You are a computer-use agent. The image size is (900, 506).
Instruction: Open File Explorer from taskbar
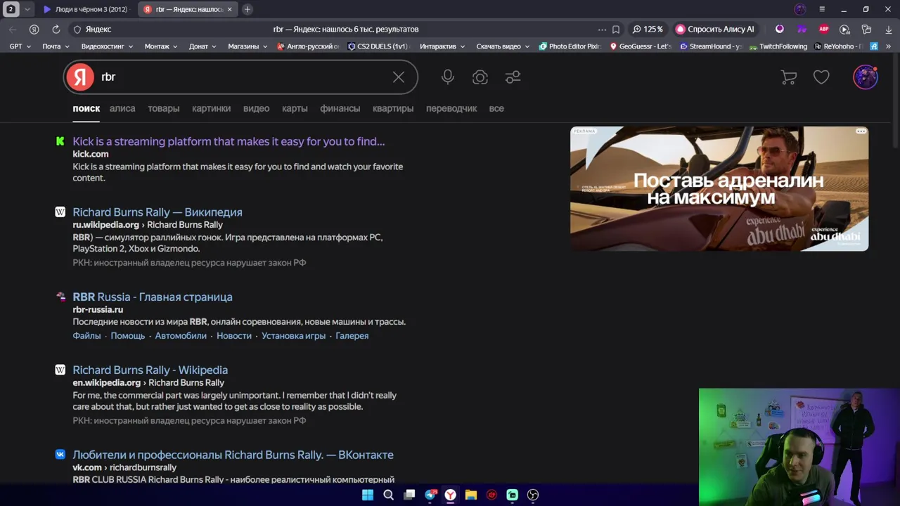471,495
